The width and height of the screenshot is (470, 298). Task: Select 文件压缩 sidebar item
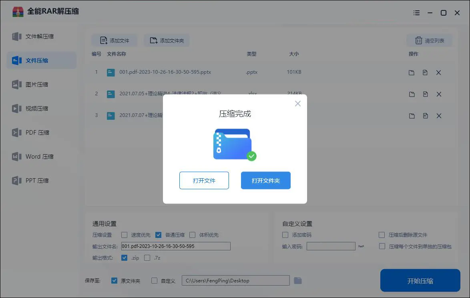coord(42,60)
